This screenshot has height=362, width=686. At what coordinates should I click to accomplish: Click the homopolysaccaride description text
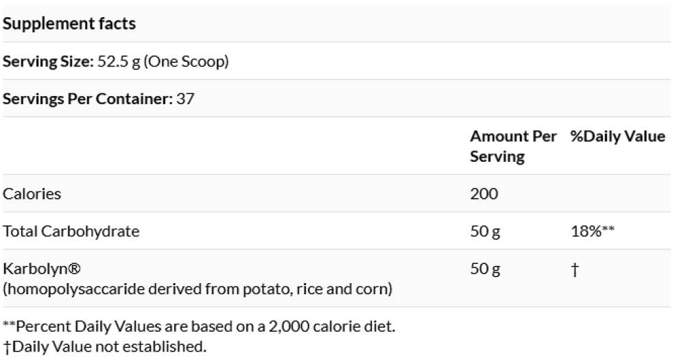point(198,289)
